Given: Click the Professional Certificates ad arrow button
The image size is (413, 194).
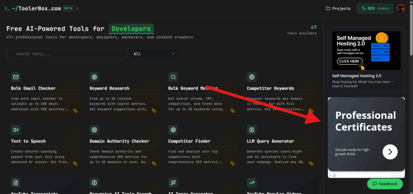Looking at the screenshot, I should coord(390,152).
